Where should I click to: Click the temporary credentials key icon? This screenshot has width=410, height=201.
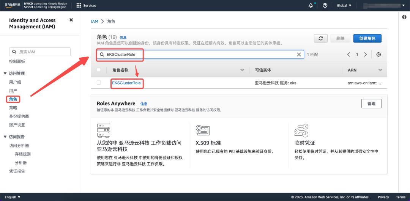coord(301,131)
